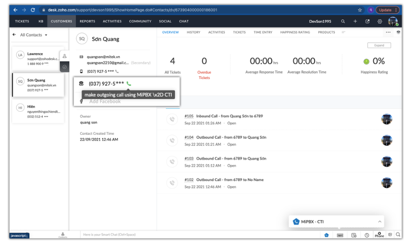Click the small phone icon beside mobile number
This screenshot has width=410, height=247.
(117, 71)
